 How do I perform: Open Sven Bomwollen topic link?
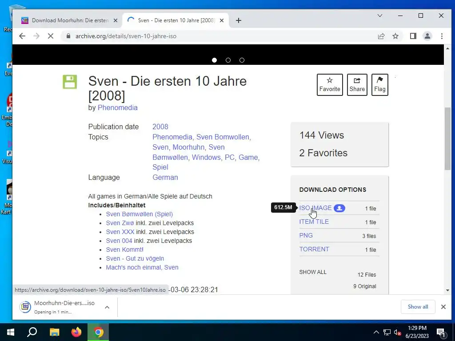pos(223,137)
